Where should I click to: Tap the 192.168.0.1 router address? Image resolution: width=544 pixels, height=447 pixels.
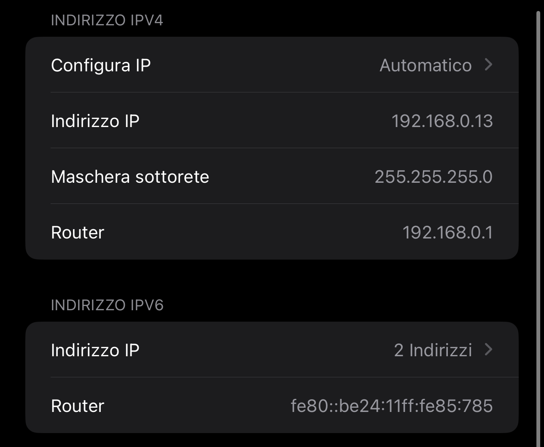pos(447,233)
